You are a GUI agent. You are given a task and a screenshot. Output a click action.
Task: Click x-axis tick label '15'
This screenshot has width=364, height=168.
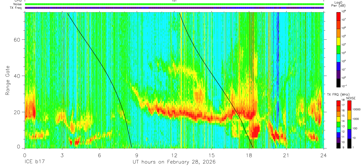(212, 155)
